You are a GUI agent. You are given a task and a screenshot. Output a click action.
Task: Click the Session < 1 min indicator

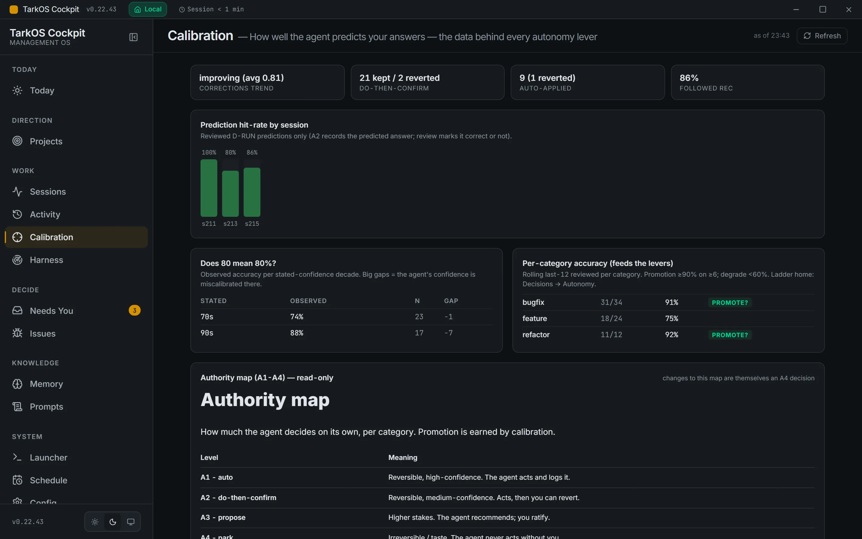point(212,9)
